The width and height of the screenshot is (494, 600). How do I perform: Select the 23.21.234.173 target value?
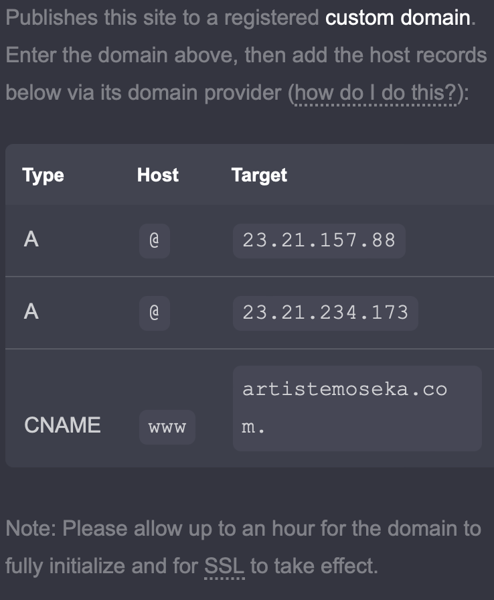[325, 313]
